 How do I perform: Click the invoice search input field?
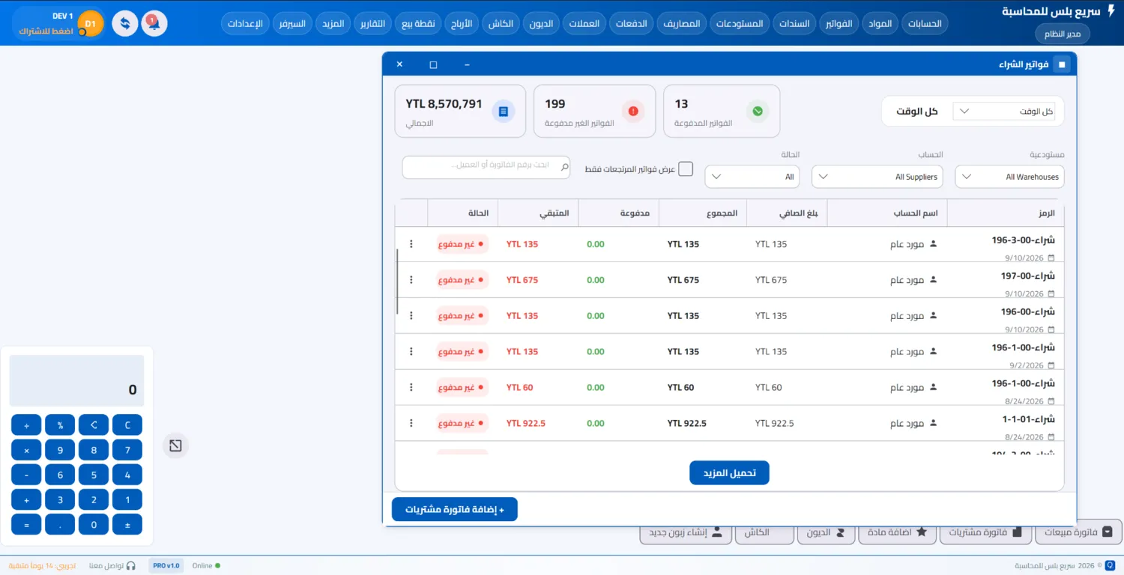[x=486, y=167]
